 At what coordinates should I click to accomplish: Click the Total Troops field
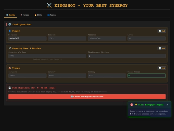click(147, 75)
